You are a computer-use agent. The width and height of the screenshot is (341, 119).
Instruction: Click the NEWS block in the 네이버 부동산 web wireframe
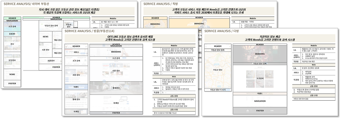coord(45,36)
